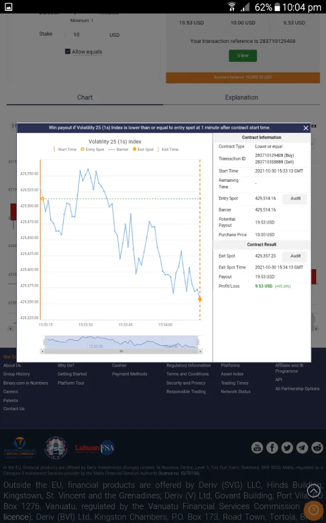The width and height of the screenshot is (326, 523).
Task: Click the Audit button for Exit Spot
Action: click(295, 256)
